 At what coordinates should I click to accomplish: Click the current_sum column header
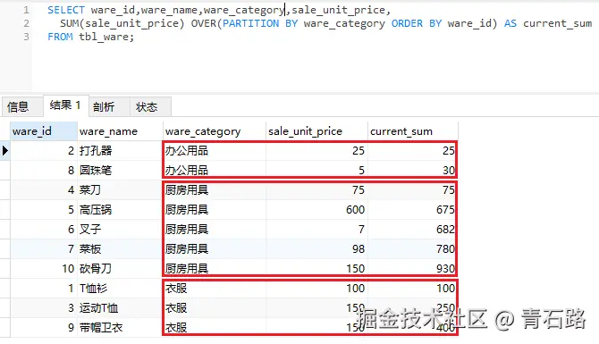pyautogui.click(x=413, y=131)
